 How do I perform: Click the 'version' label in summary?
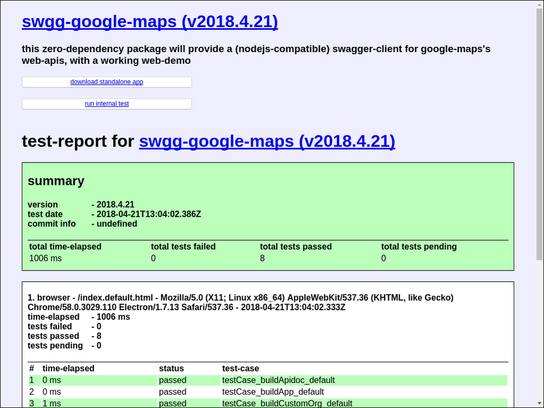click(42, 205)
